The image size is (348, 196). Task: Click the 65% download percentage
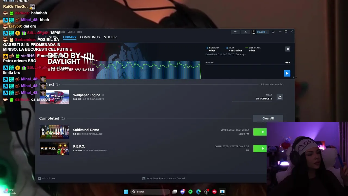point(288,63)
